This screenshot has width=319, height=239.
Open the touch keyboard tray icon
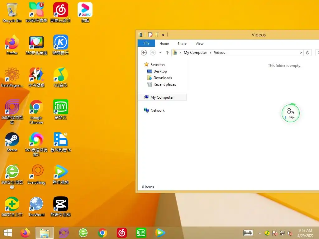[248, 233]
